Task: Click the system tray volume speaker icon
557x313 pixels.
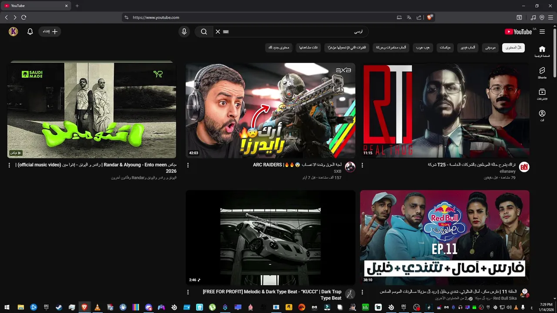Action: click(509, 307)
